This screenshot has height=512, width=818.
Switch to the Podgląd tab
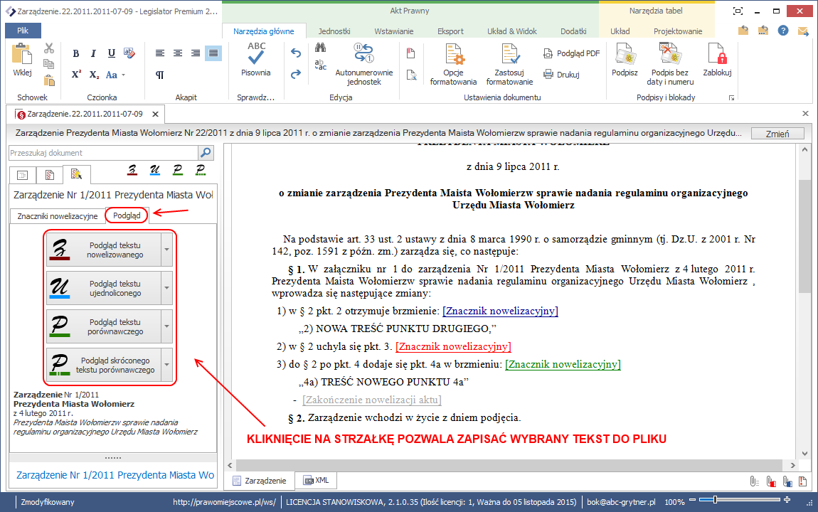point(127,215)
